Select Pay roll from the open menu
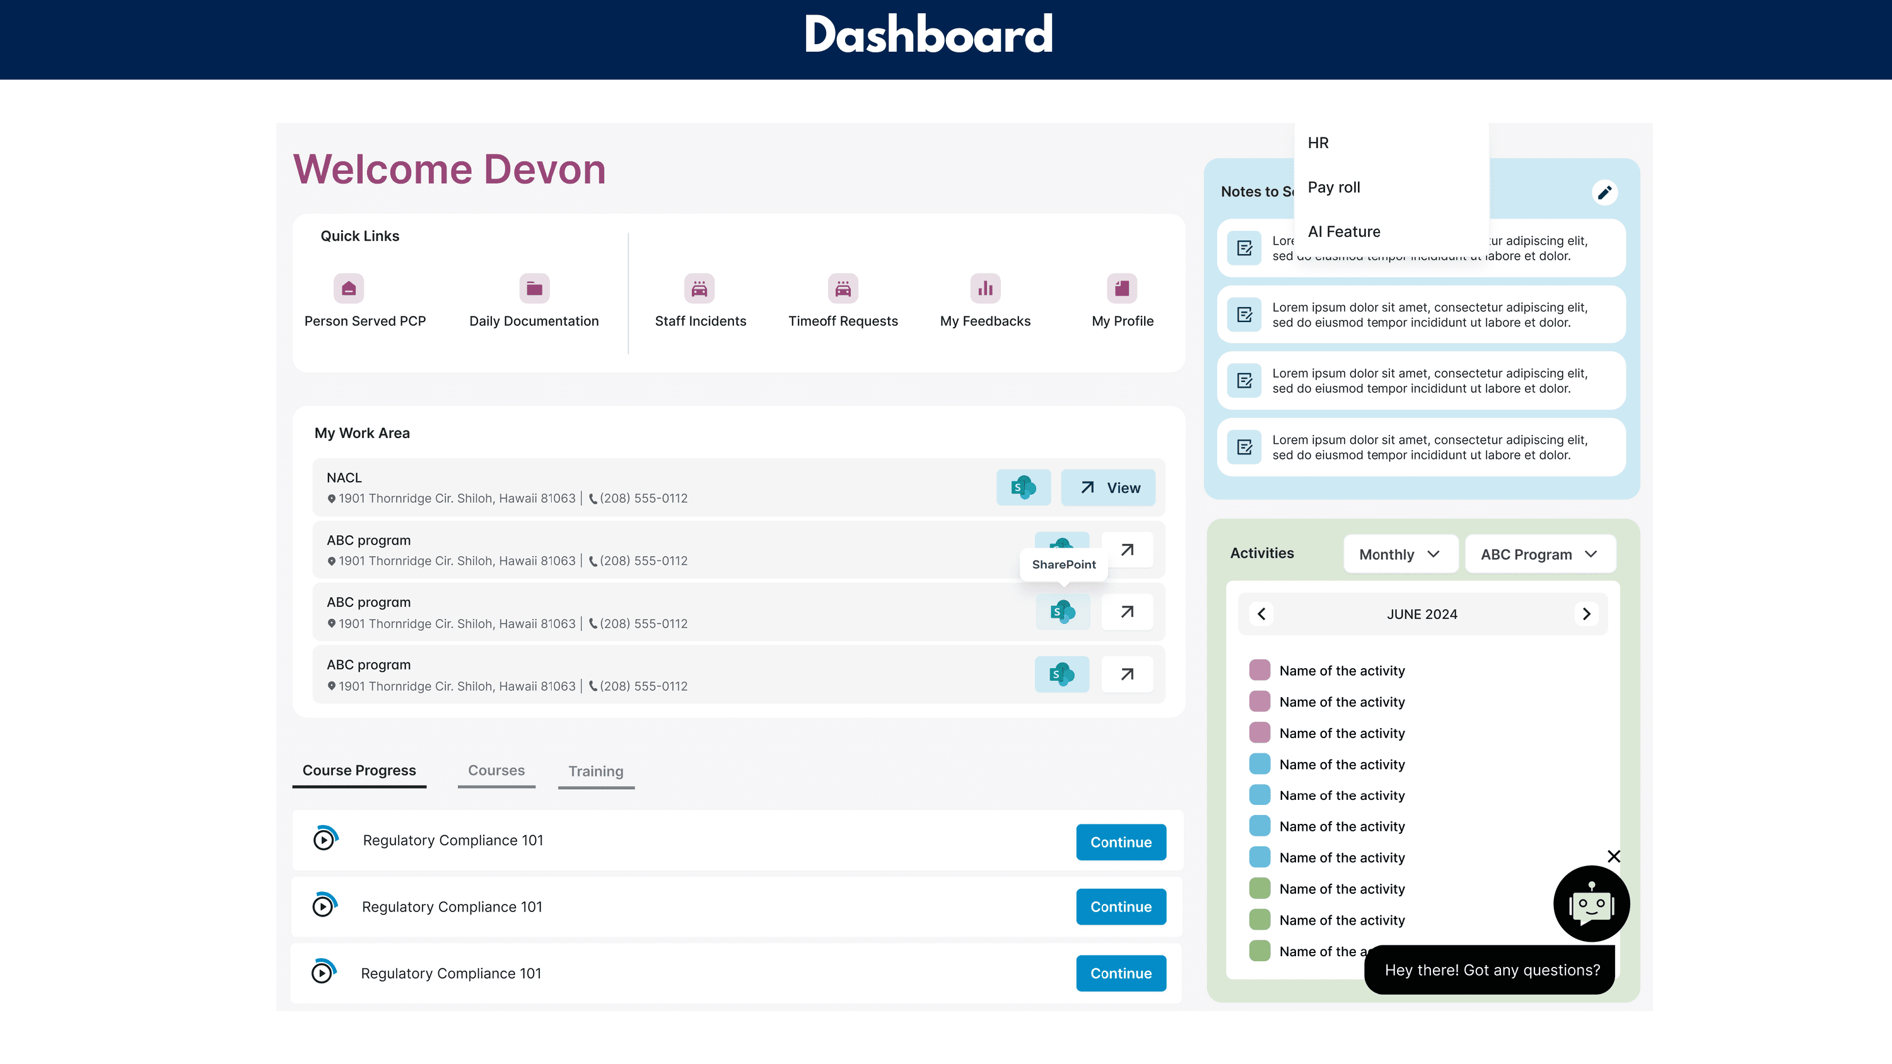The width and height of the screenshot is (1892, 1064). pyautogui.click(x=1334, y=187)
